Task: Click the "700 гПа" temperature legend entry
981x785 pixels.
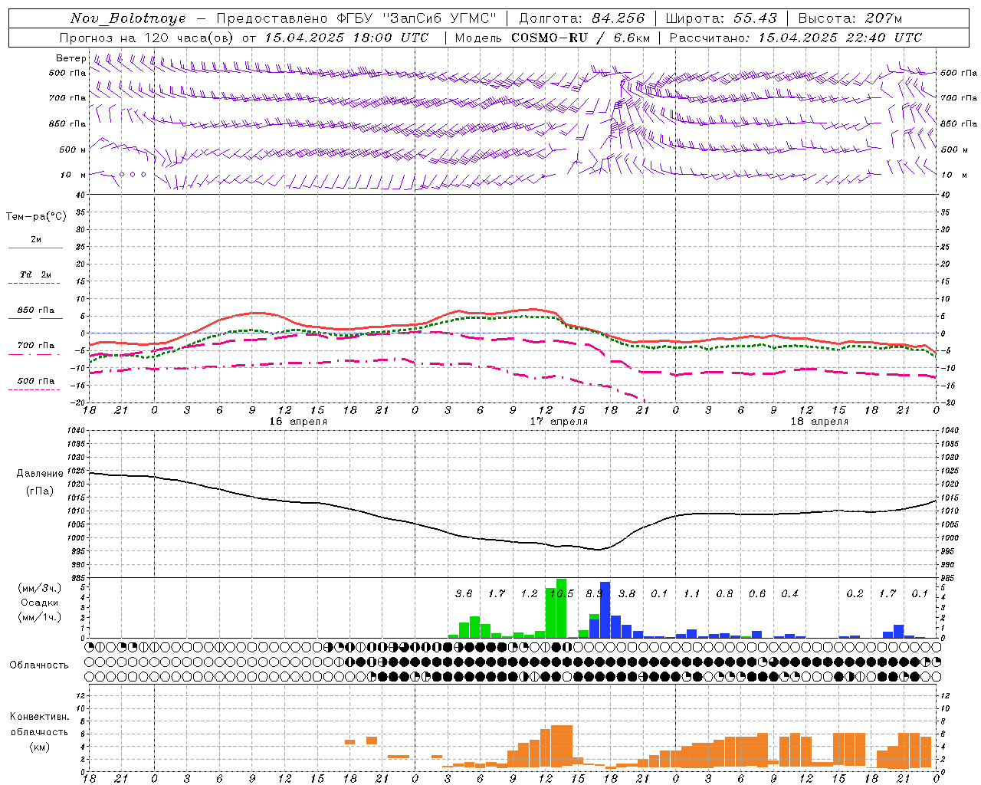Action: tap(36, 346)
